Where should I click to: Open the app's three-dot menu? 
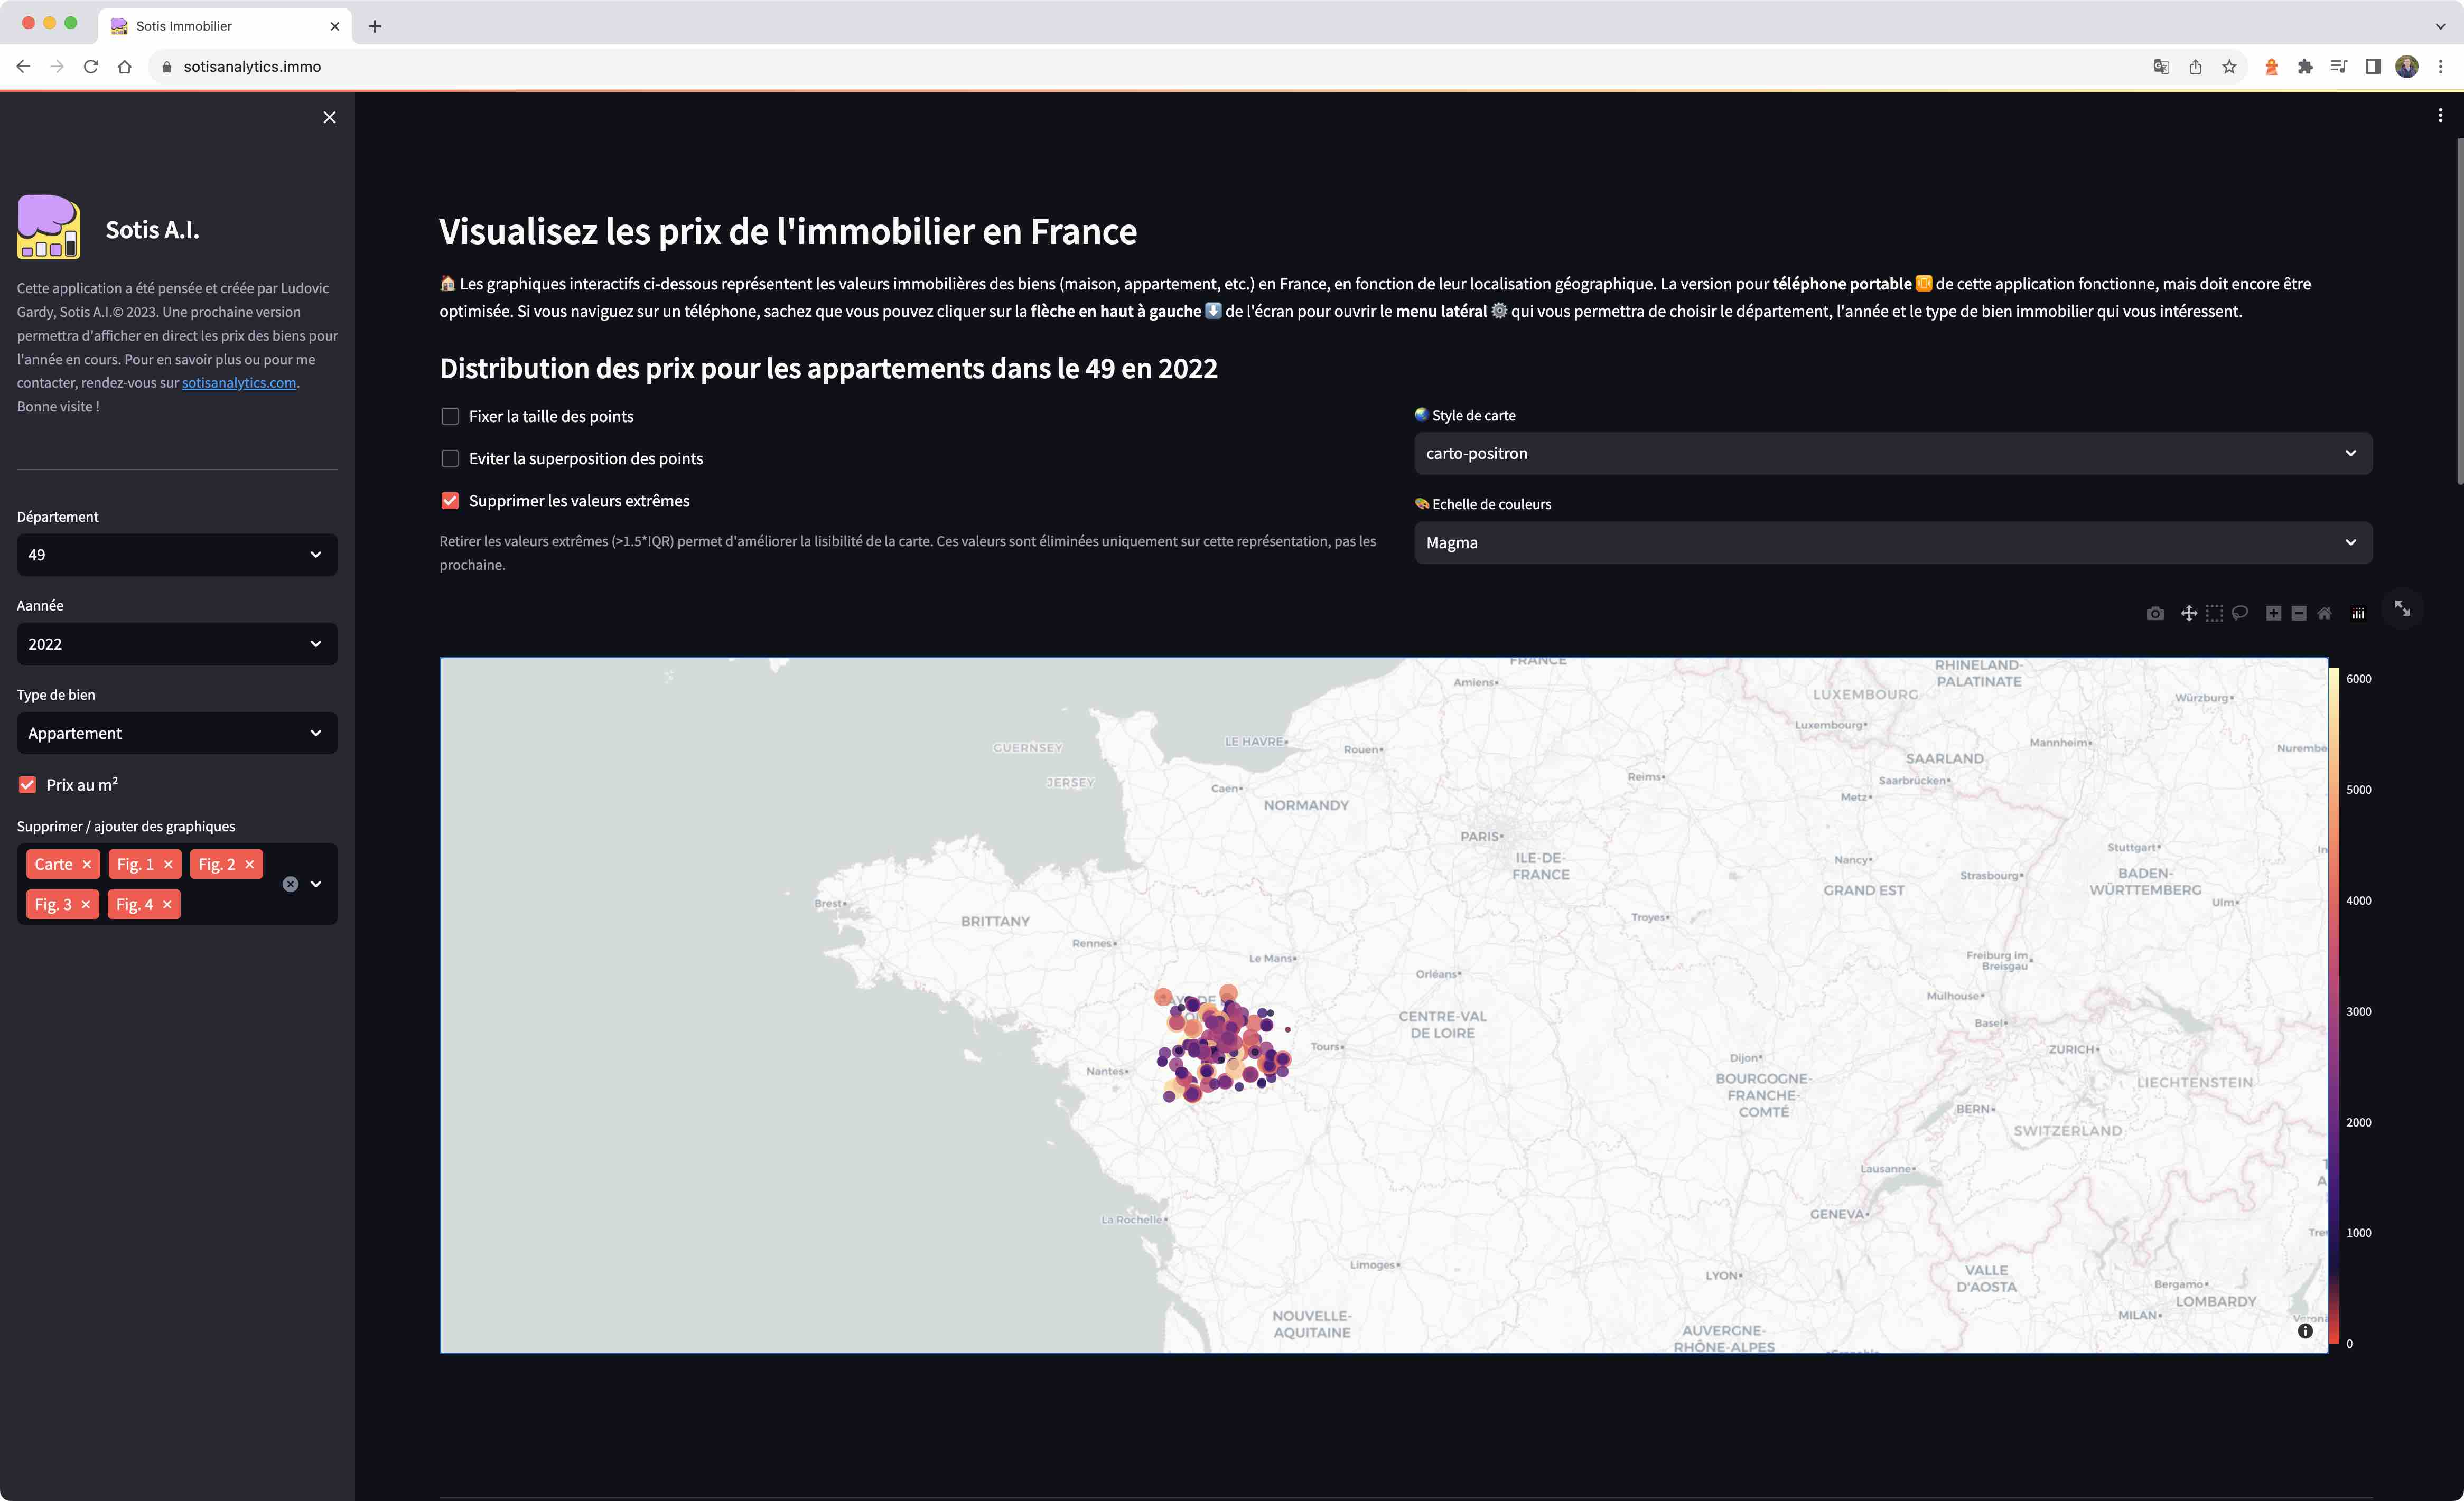click(2440, 115)
